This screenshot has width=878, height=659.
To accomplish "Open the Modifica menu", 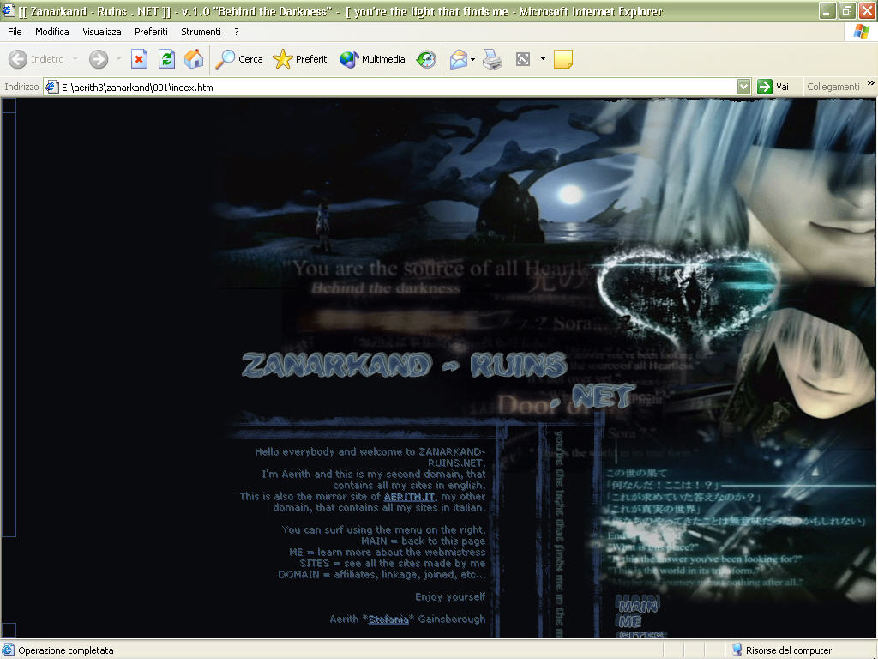I will point(52,32).
